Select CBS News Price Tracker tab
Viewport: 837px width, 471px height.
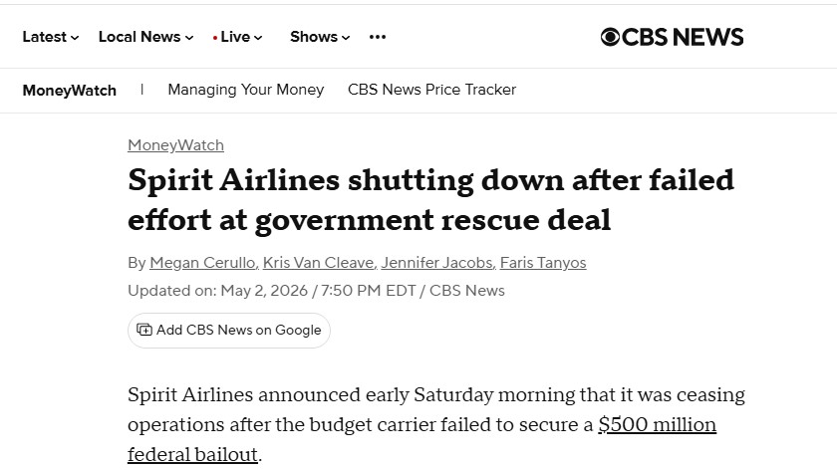(431, 90)
